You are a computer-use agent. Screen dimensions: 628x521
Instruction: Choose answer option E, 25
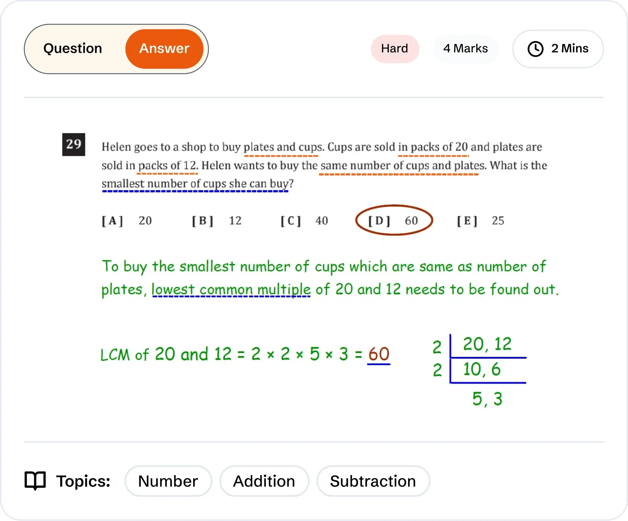(x=480, y=221)
